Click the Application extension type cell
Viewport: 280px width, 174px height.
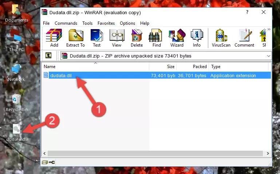click(x=233, y=75)
